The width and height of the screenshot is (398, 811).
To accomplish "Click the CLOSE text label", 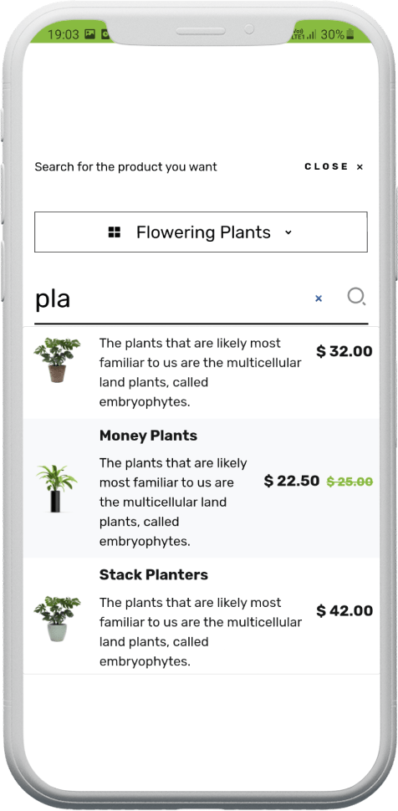I will pos(326,166).
